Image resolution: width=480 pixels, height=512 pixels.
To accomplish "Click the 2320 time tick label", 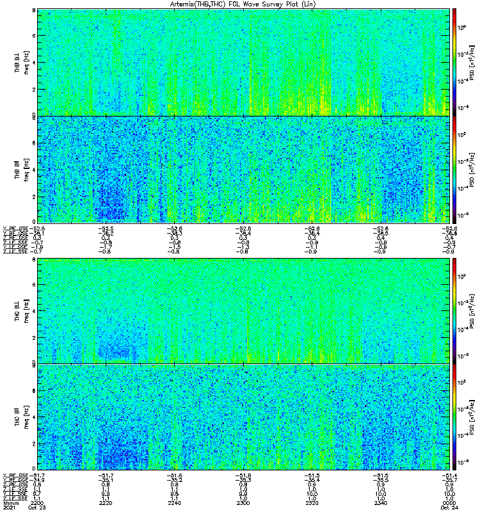I will [x=312, y=503].
